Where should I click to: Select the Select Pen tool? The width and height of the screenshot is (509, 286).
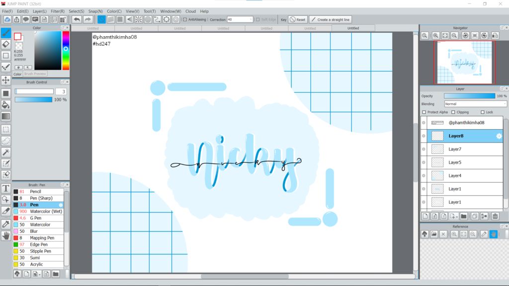coord(6,163)
